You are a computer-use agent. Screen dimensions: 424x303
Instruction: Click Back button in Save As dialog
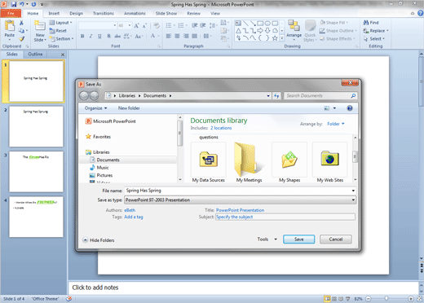tap(84, 95)
